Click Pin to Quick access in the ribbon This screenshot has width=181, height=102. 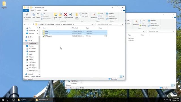27,16
